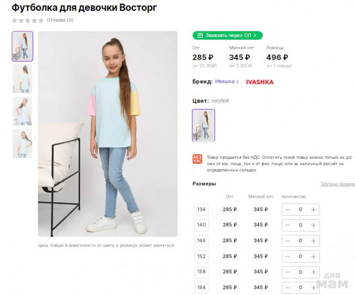Click the quantity field for size 140
Viewport: 355px width, 295px height.
pyautogui.click(x=300, y=225)
